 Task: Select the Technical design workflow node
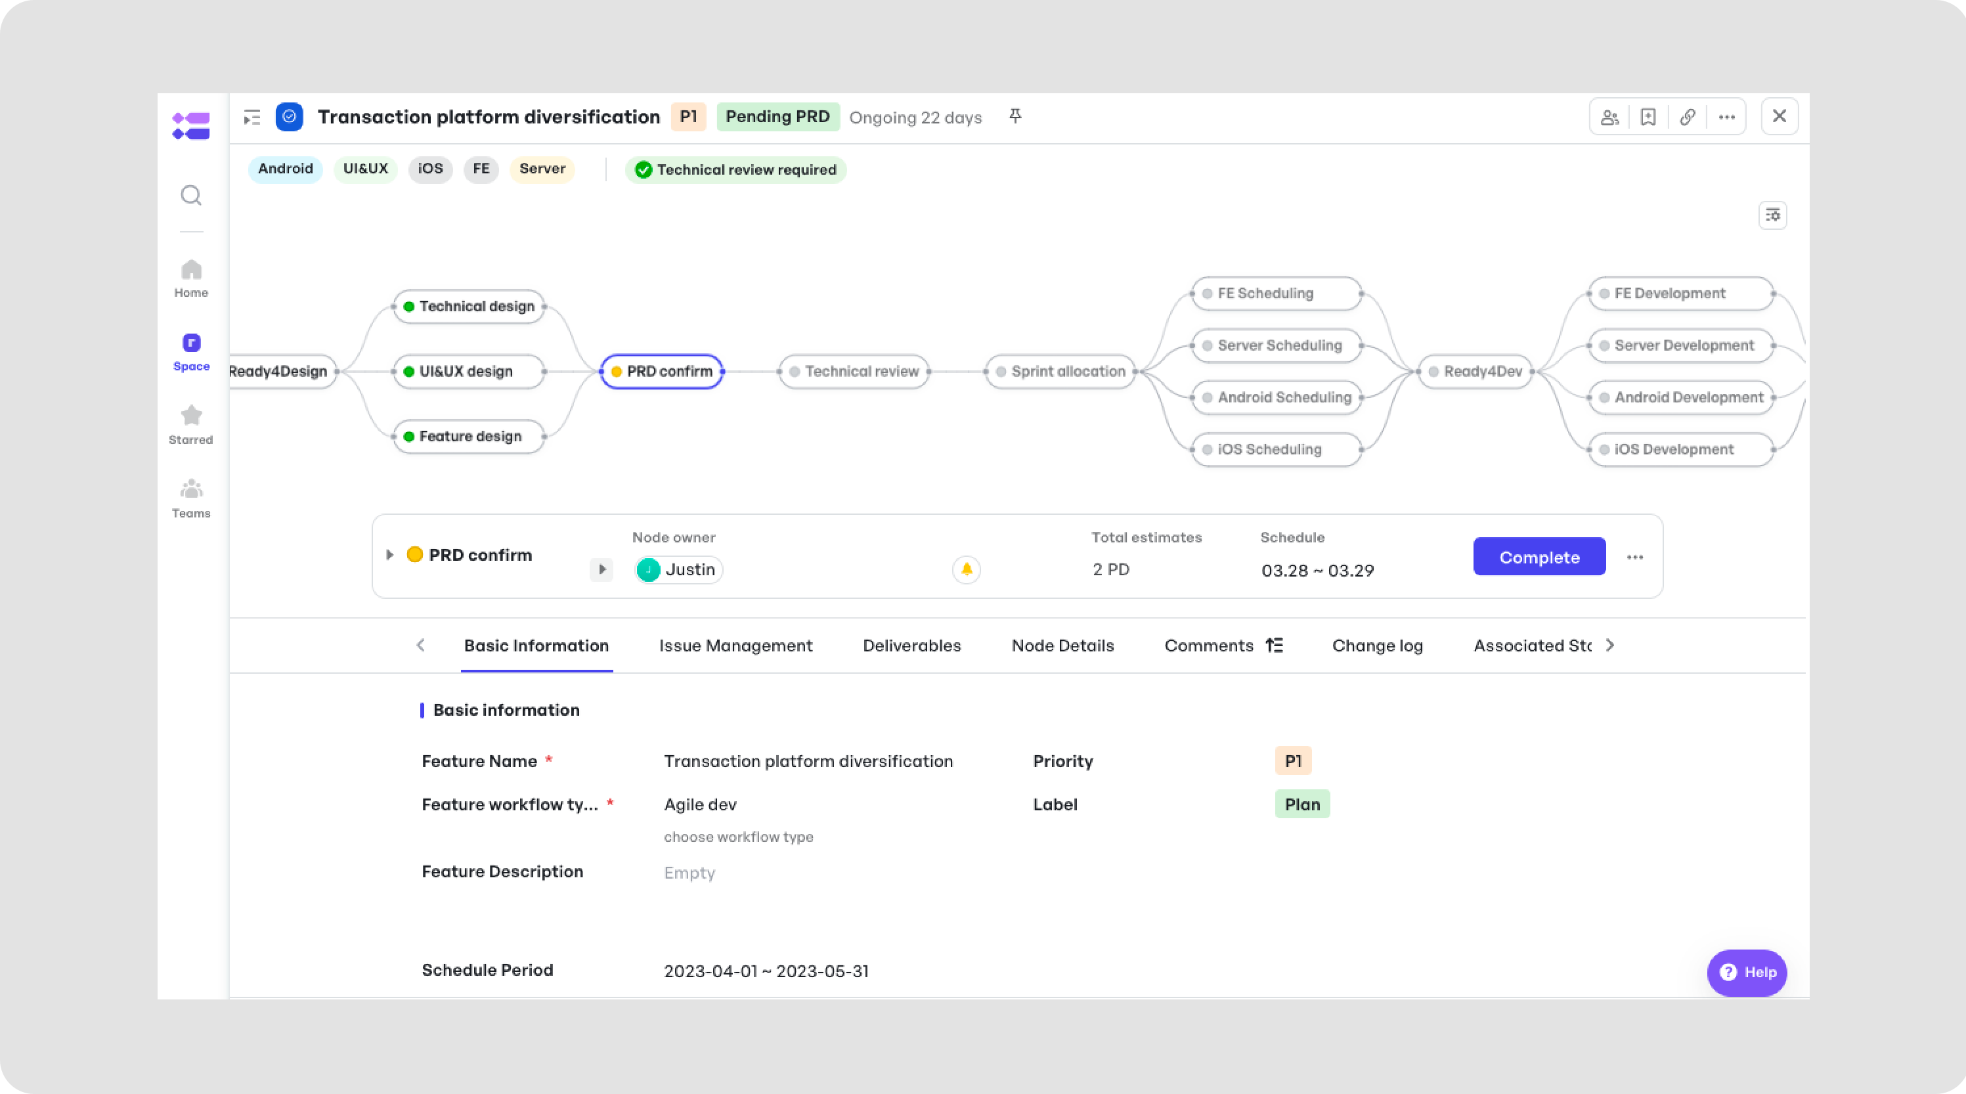469,307
